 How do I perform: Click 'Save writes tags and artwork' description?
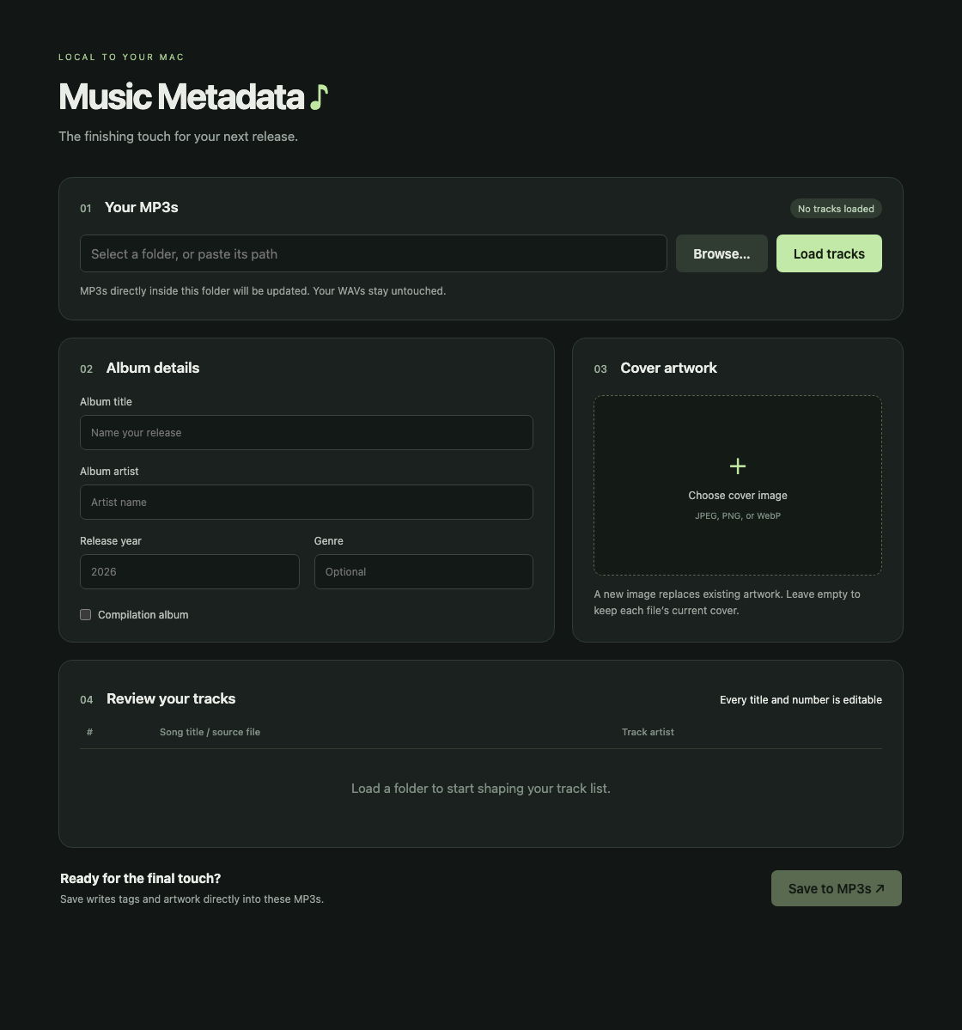(x=192, y=899)
